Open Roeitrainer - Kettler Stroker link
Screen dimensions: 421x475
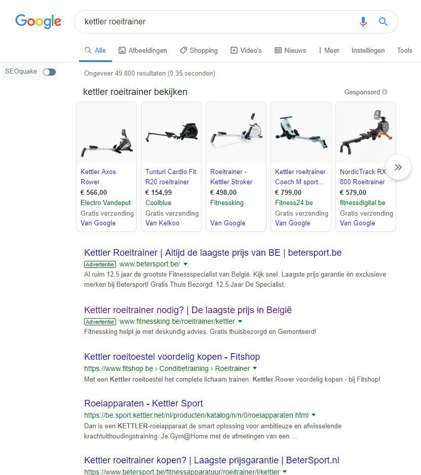pos(231,177)
